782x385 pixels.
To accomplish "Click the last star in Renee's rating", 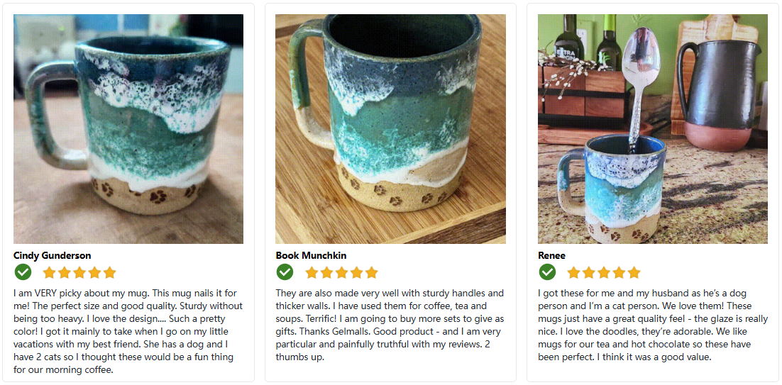I will [634, 272].
